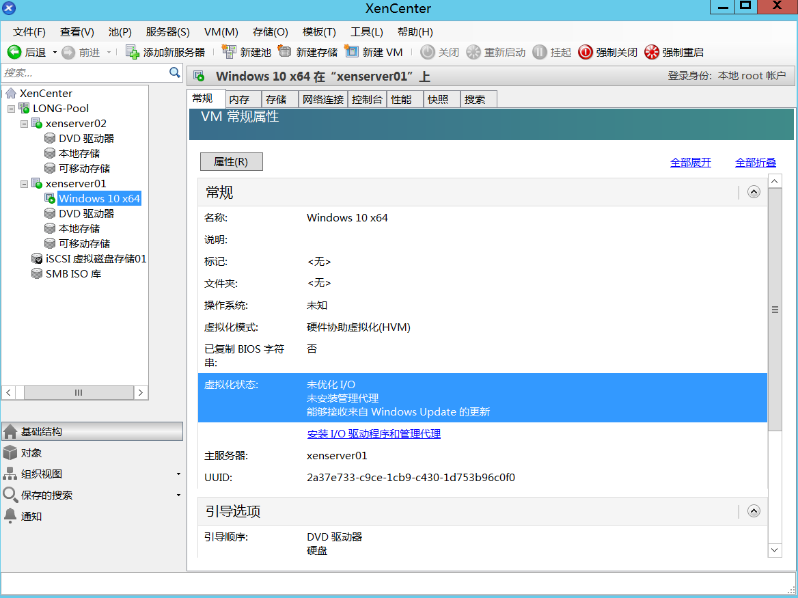The height and width of the screenshot is (598, 798).
Task: Open the 帮助(H) menu
Action: click(x=415, y=32)
